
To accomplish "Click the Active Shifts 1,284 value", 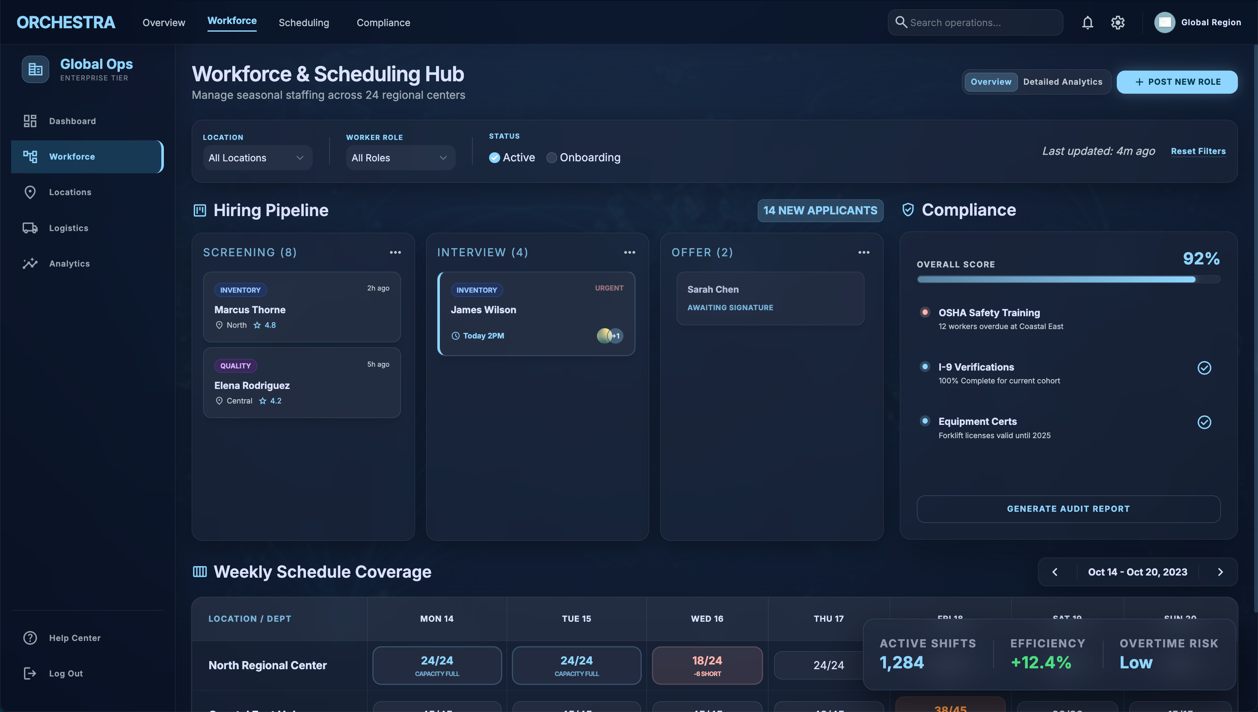I will 902,663.
